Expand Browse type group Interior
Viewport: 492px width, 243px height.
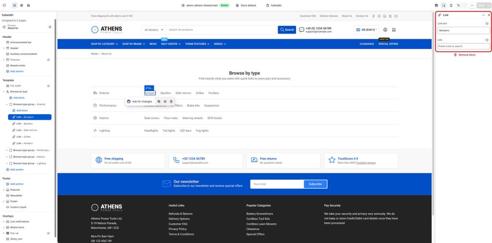(7, 157)
